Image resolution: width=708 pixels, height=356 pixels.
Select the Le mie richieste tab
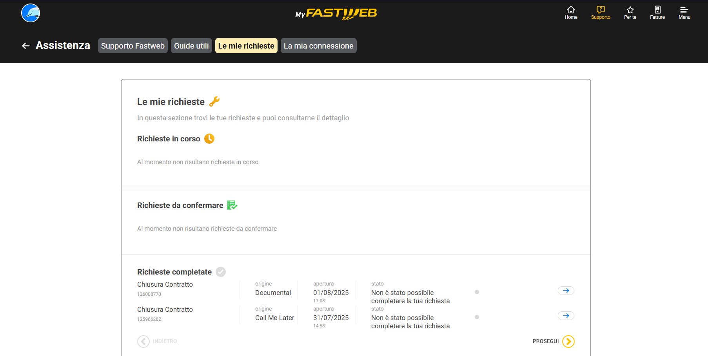pyautogui.click(x=246, y=46)
